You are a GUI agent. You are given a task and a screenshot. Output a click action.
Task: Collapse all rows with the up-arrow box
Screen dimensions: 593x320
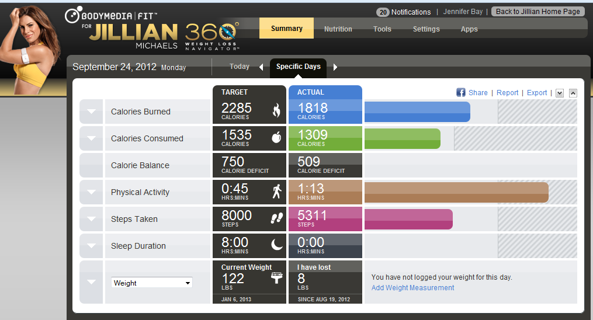pos(573,93)
